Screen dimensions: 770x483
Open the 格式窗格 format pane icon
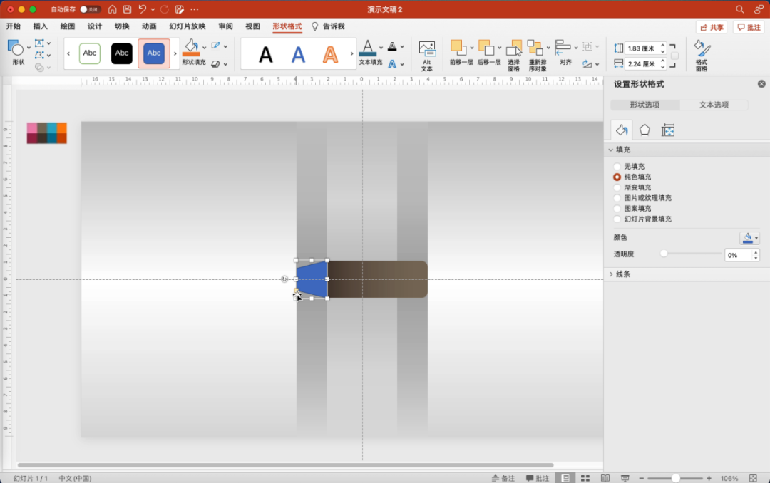coord(702,50)
